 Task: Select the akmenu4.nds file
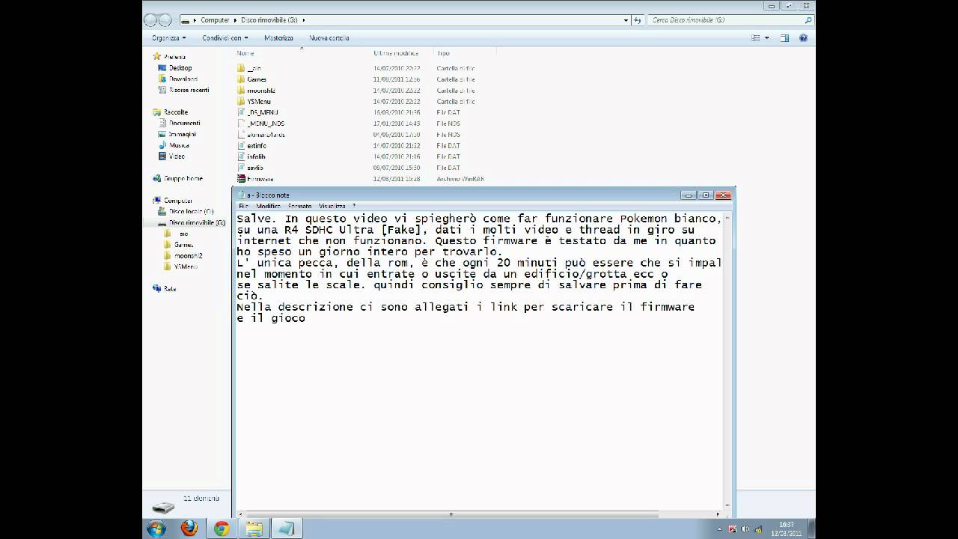(266, 135)
